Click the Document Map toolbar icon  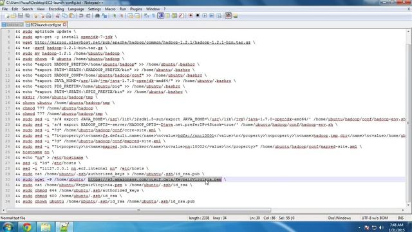coord(174,15)
